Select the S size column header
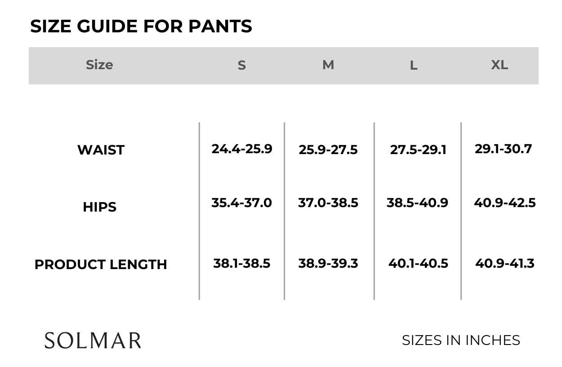 click(242, 66)
